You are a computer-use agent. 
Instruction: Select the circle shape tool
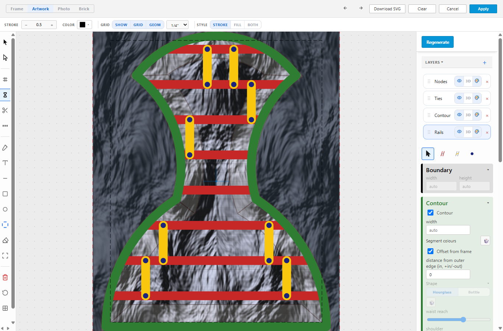[x=5, y=209]
